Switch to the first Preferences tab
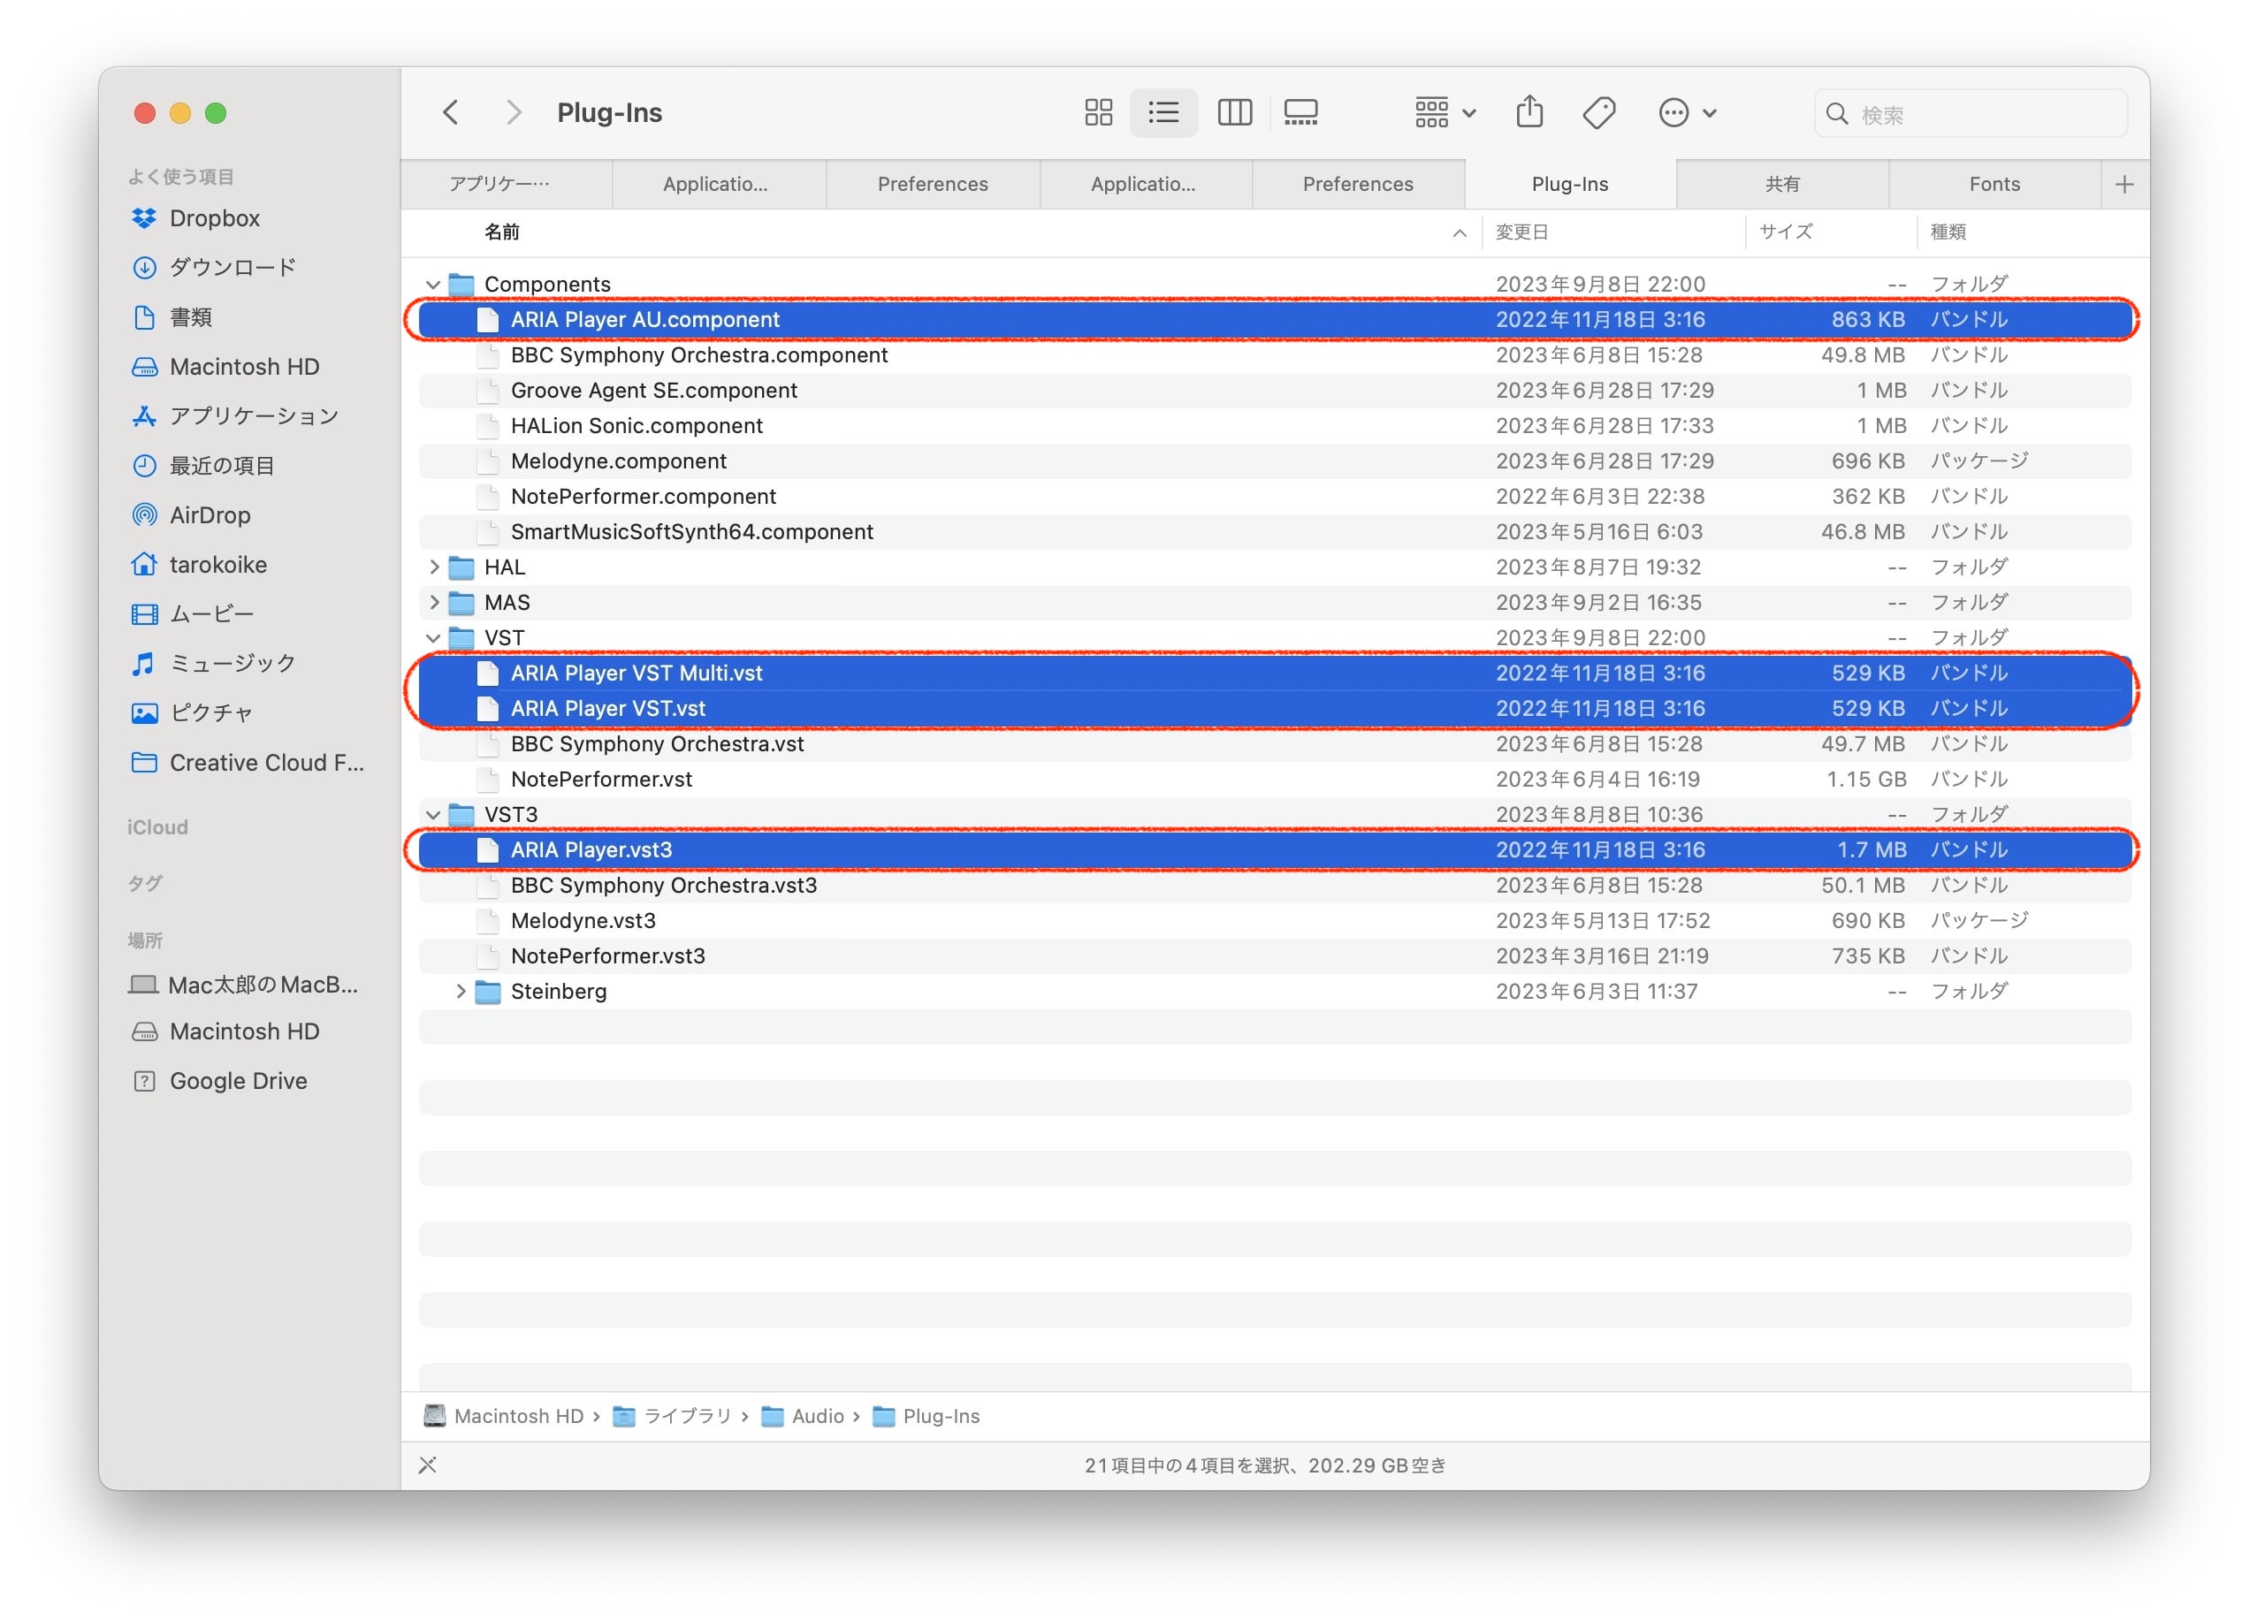 (932, 185)
